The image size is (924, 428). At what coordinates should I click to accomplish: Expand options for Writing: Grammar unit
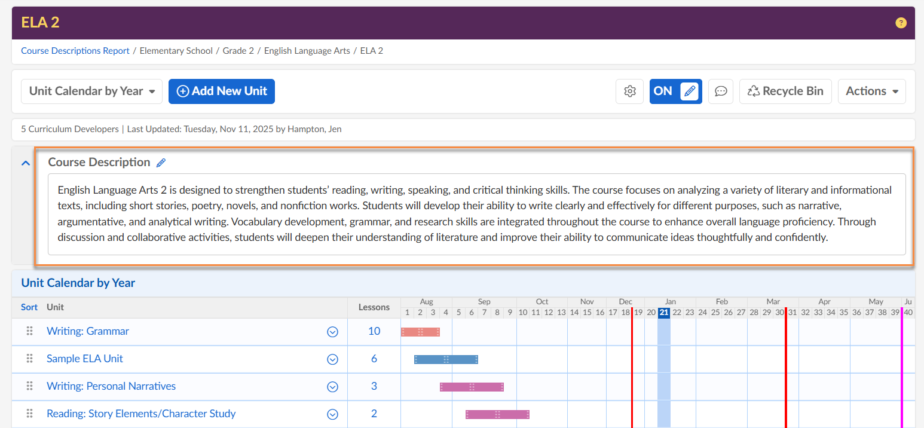coord(333,332)
